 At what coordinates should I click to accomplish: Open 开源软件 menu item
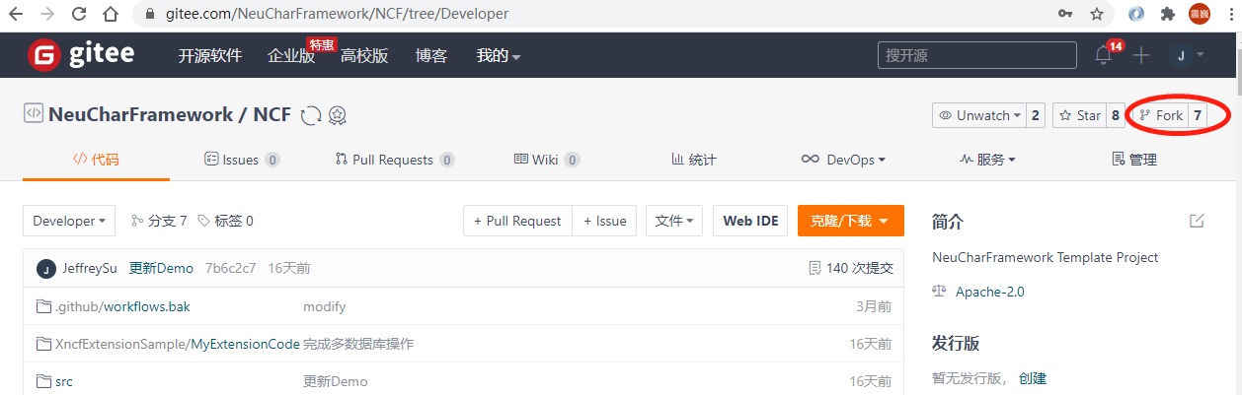pos(209,56)
